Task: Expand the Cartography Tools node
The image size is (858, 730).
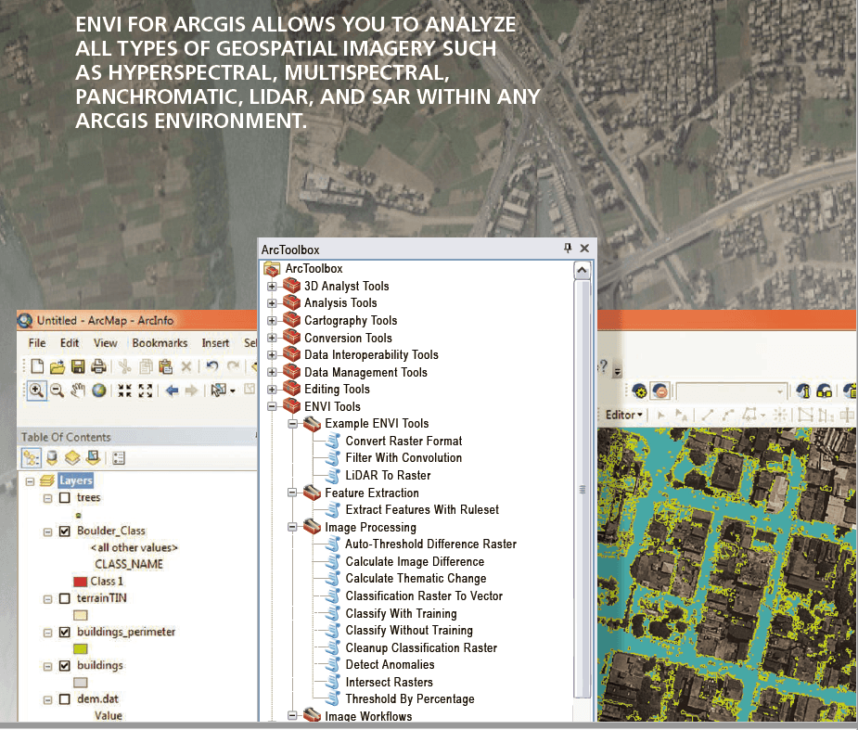Action: click(x=272, y=321)
